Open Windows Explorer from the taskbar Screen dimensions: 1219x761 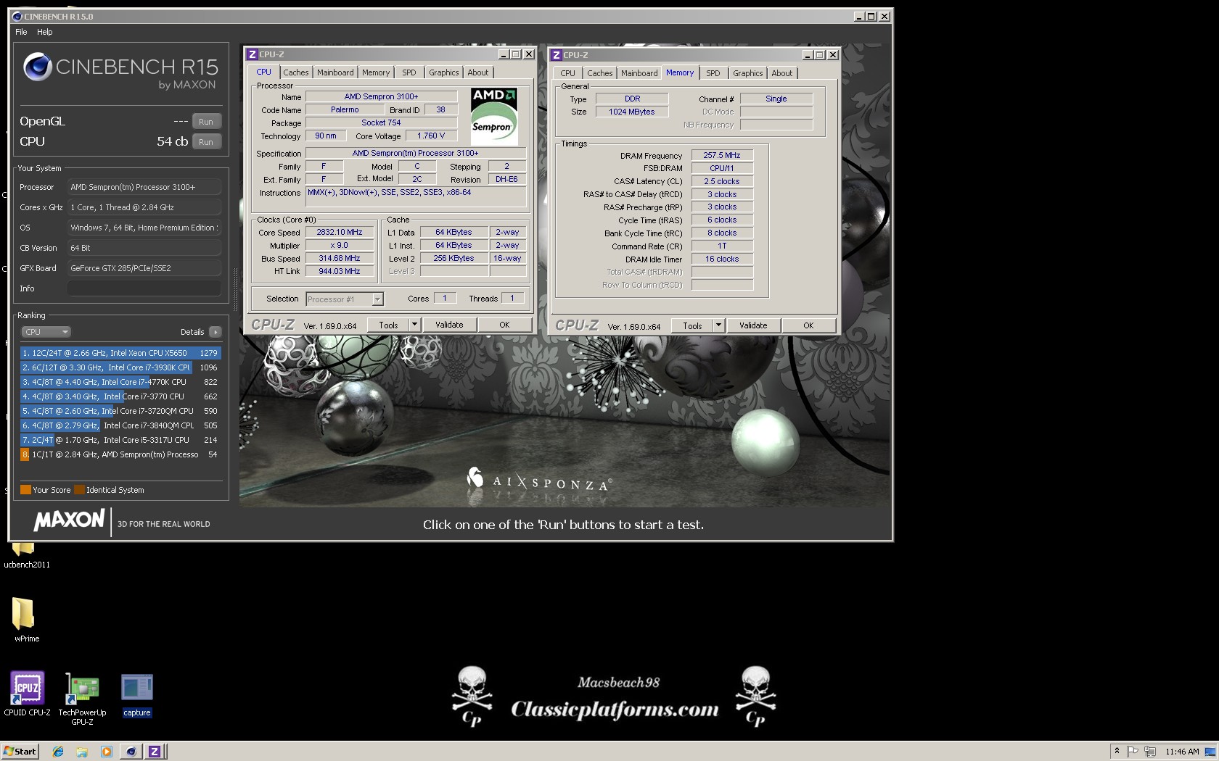point(82,752)
